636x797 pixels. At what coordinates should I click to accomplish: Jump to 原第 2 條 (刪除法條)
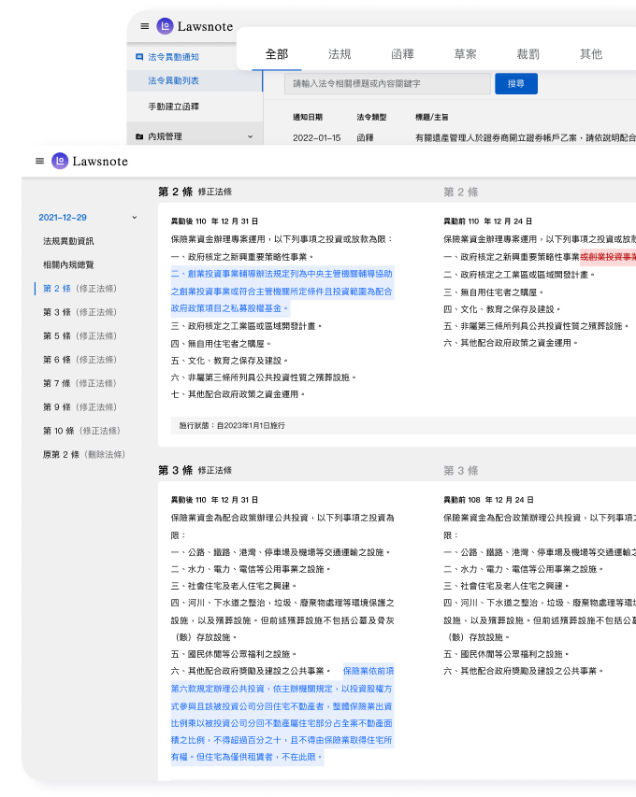[x=83, y=454]
